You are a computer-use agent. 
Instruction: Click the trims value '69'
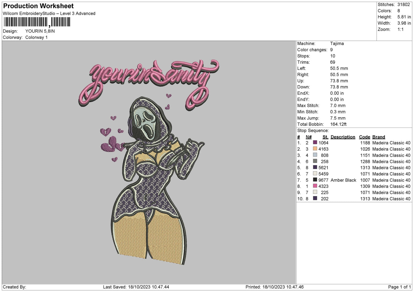(x=332, y=62)
